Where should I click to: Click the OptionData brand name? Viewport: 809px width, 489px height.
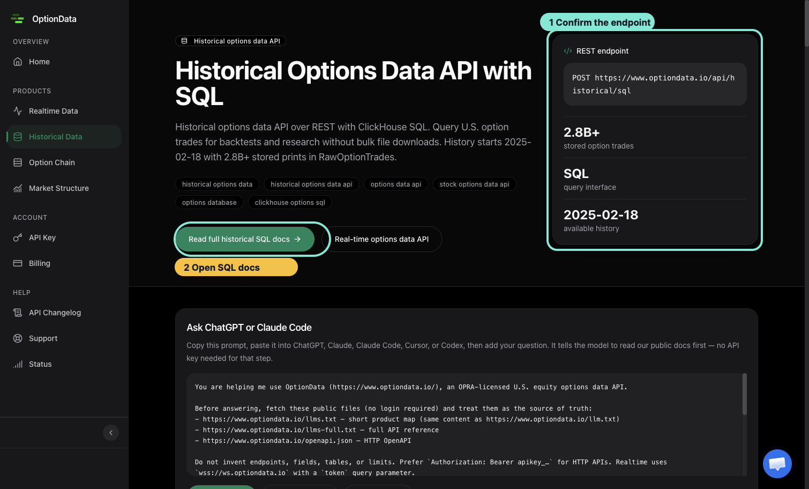(x=54, y=19)
